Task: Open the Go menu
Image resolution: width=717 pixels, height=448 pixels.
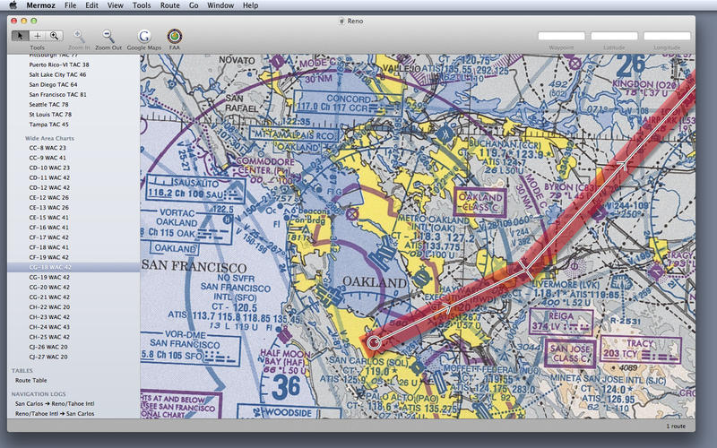Action: click(x=194, y=5)
